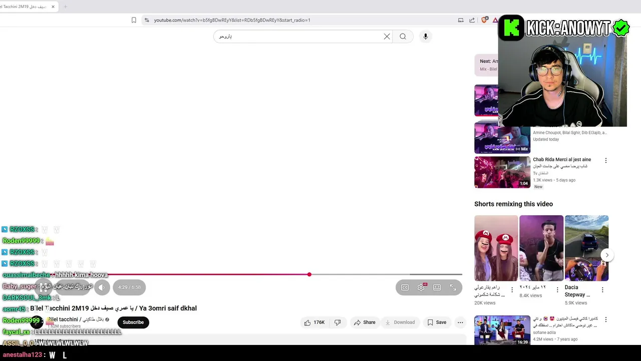Open Bilel tacchini channel name link
641x361 pixels.
click(x=75, y=319)
